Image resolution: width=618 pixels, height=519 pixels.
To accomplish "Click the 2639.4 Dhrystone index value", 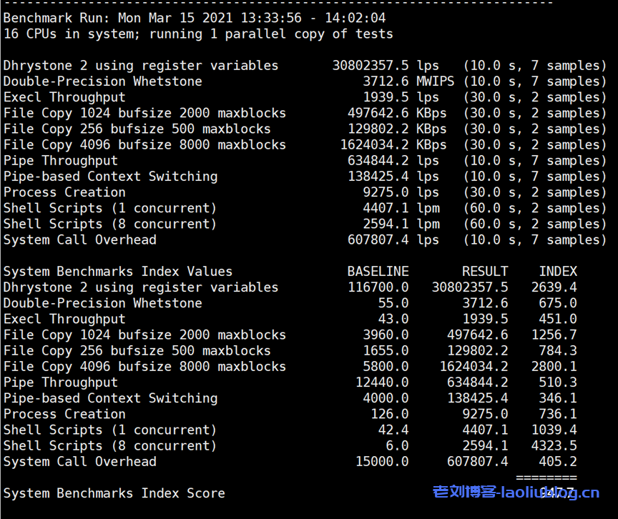I will pyautogui.click(x=554, y=287).
